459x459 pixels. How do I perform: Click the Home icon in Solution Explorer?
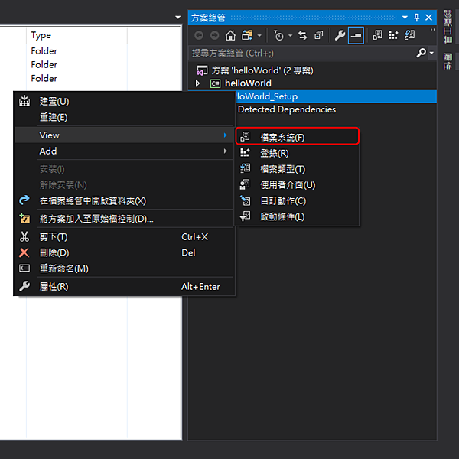pyautogui.click(x=230, y=35)
